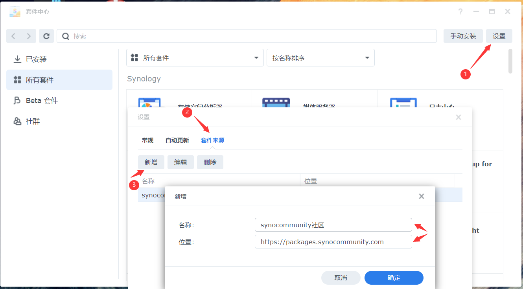Expand the 所有套件 category dropdown
The width and height of the screenshot is (523, 289).
pos(195,58)
